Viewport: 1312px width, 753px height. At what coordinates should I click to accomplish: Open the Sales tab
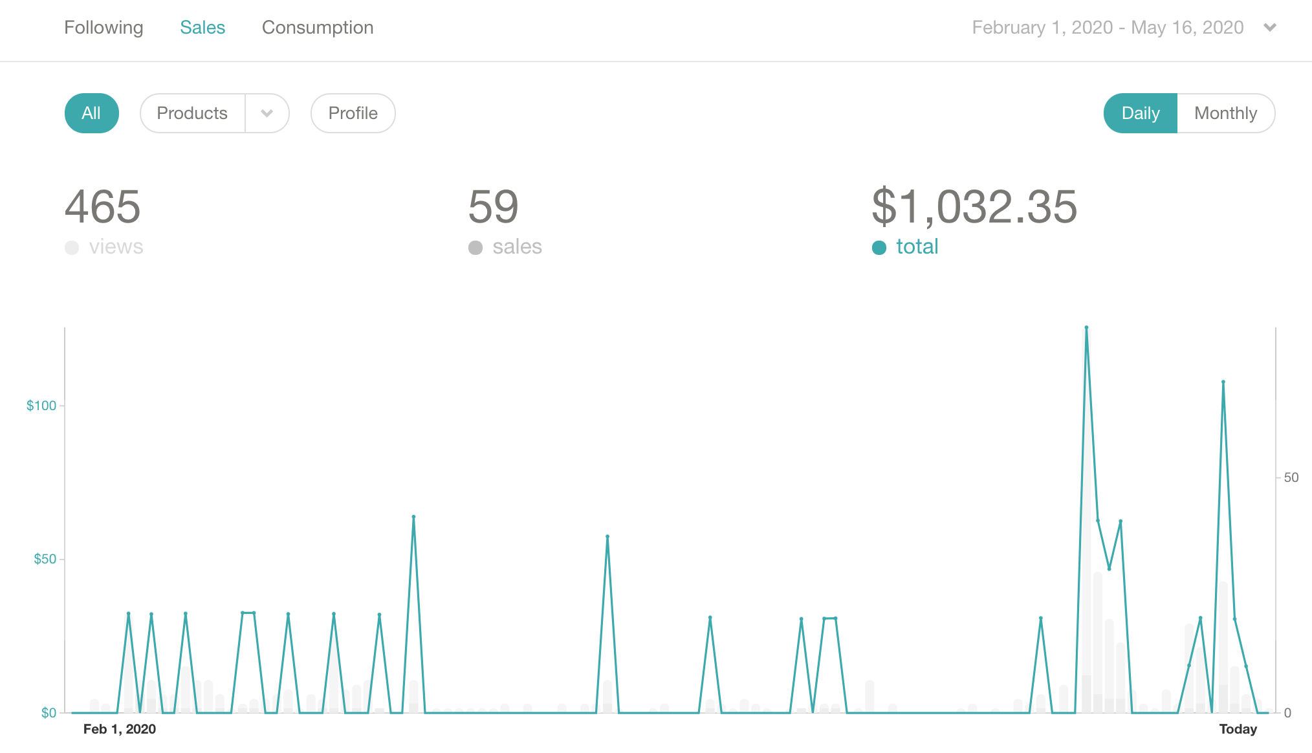click(x=202, y=27)
